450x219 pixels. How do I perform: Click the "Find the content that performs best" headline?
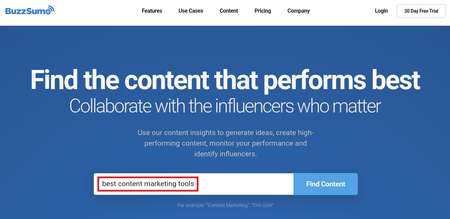tap(225, 80)
